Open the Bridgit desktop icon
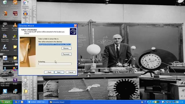This screenshot has width=185, height=104. (15, 81)
